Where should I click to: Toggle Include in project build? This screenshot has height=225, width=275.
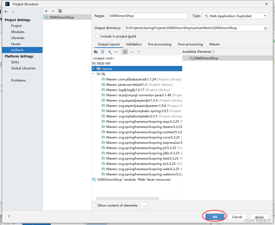click(x=97, y=36)
